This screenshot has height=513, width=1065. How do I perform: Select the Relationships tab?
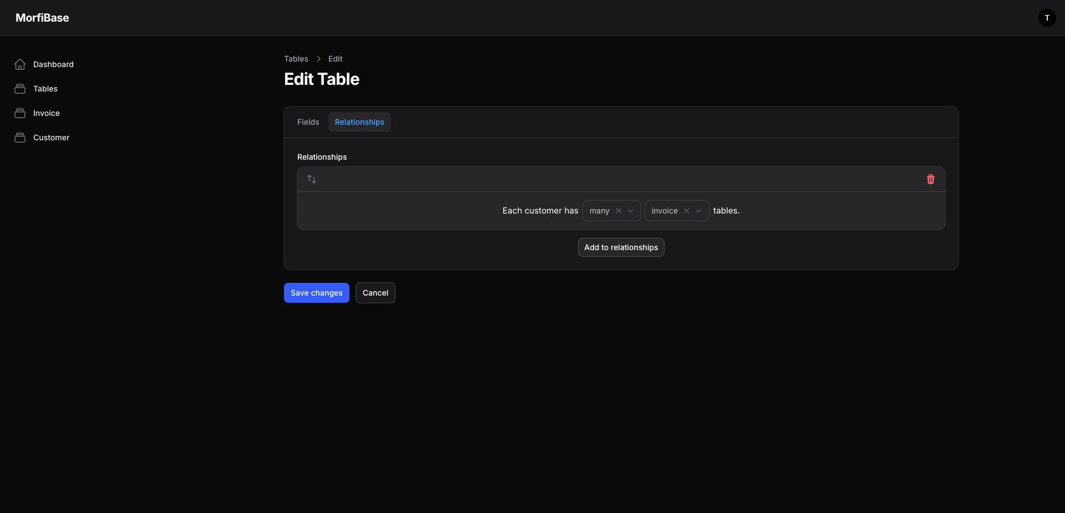click(359, 122)
